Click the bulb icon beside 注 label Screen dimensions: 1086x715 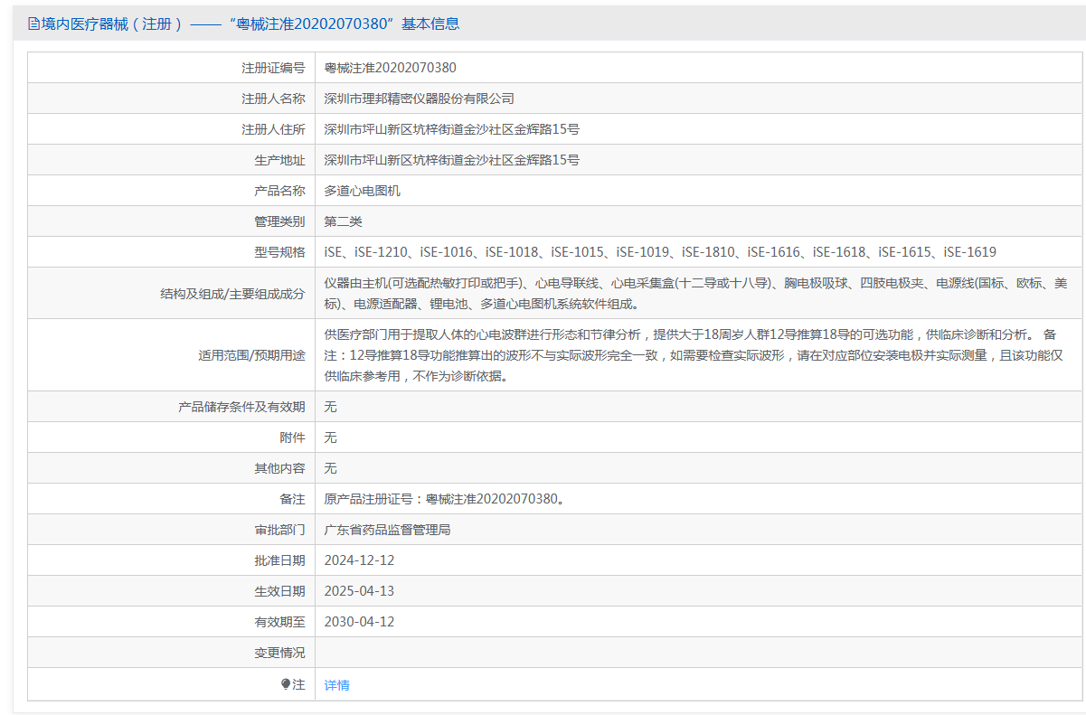pos(286,684)
